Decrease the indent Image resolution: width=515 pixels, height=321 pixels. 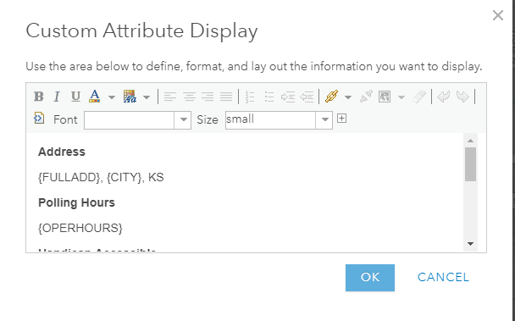[x=307, y=97]
